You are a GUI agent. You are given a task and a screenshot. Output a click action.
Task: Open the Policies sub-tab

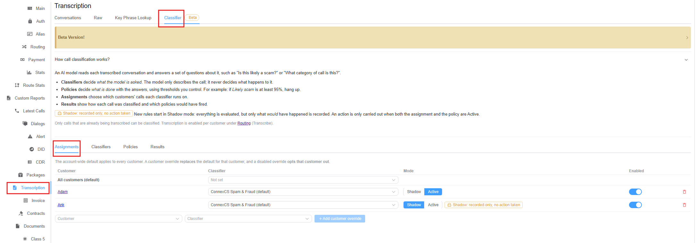[x=130, y=147]
